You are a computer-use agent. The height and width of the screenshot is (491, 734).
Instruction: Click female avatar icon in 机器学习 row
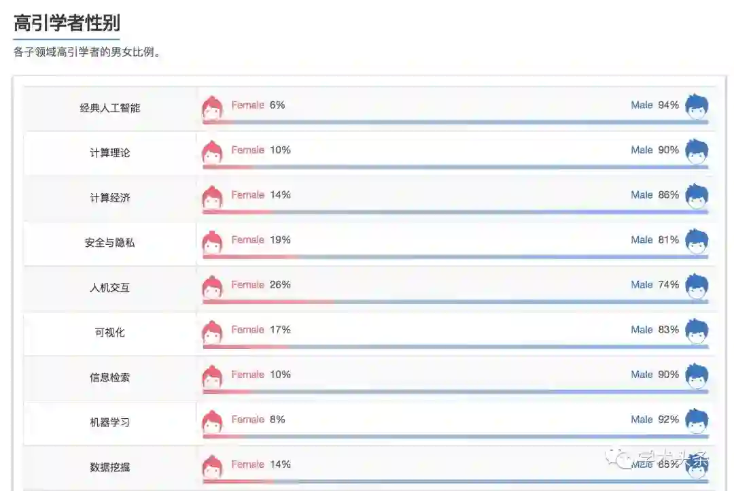(213, 422)
